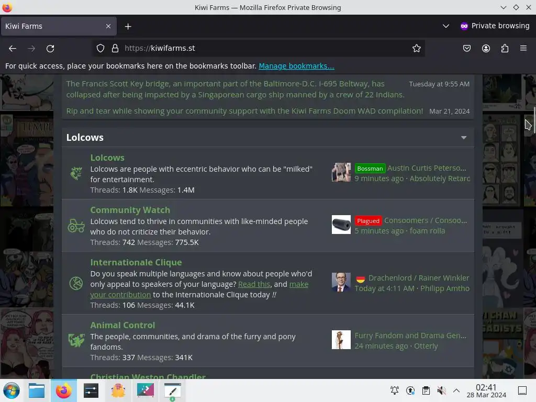The image size is (536, 402).
Task: Collapse the Lolcows category section arrow
Action: pyautogui.click(x=464, y=138)
